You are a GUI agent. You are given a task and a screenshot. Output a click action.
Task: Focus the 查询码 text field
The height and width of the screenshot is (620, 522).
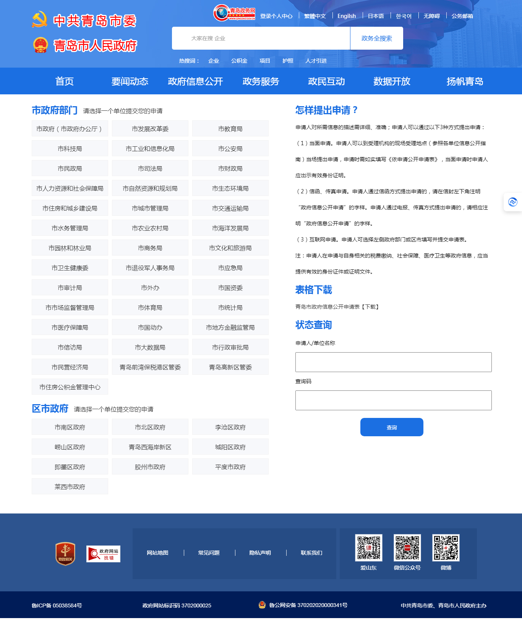pyautogui.click(x=393, y=400)
